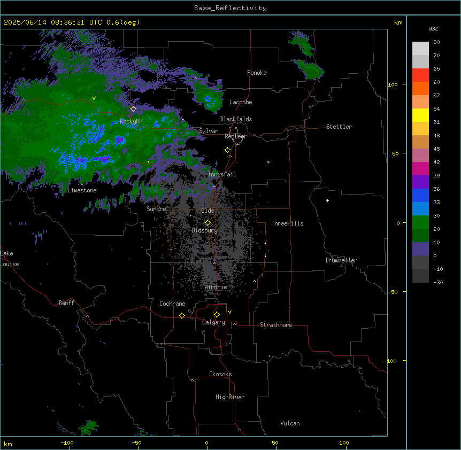Click the Drumheller town label
The width and height of the screenshot is (461, 450).
click(341, 260)
